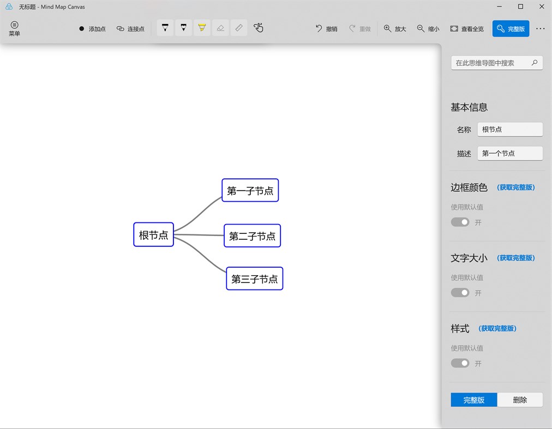The image size is (552, 429).
Task: Pick the yellow highlighter tool
Action: (202, 27)
